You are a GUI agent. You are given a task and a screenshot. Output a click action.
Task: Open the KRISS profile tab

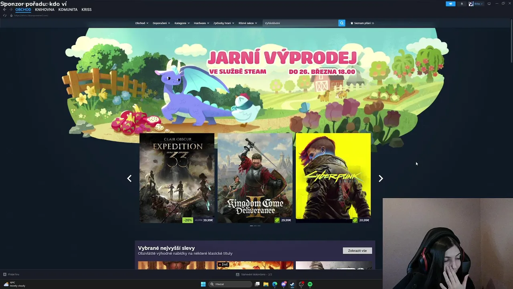[87, 9]
